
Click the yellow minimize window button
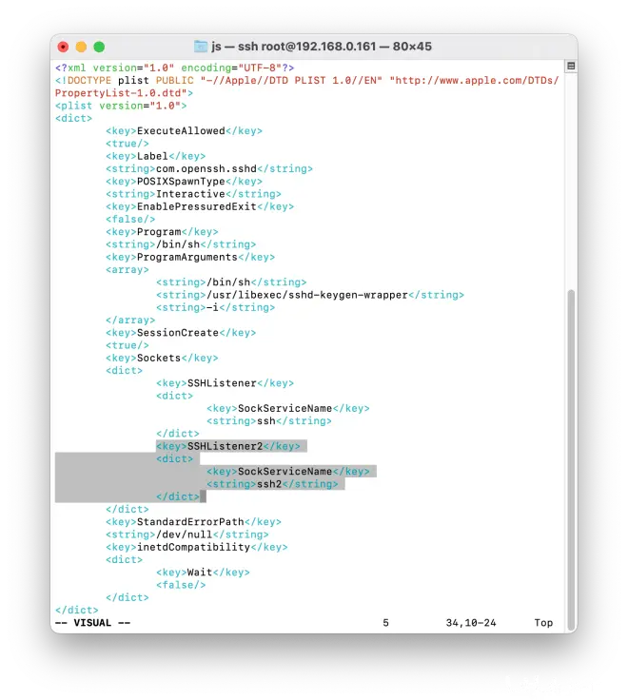[x=81, y=47]
